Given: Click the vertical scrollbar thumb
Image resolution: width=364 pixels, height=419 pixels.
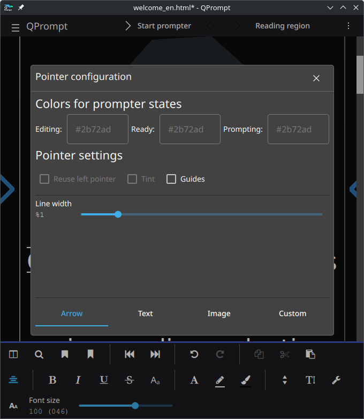Looking at the screenshot, I should tap(360, 75).
